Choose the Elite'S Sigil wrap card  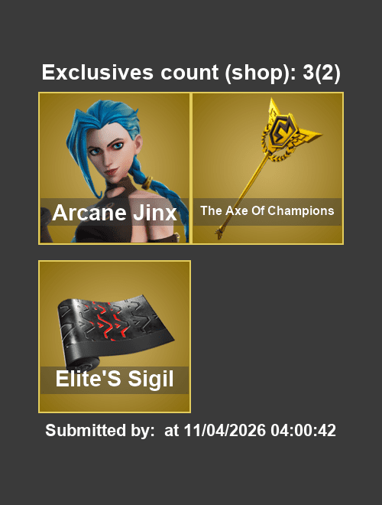115,337
